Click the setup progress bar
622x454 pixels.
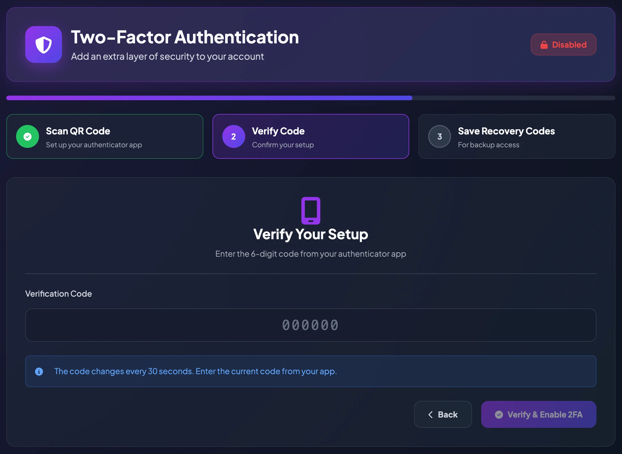tap(311, 98)
